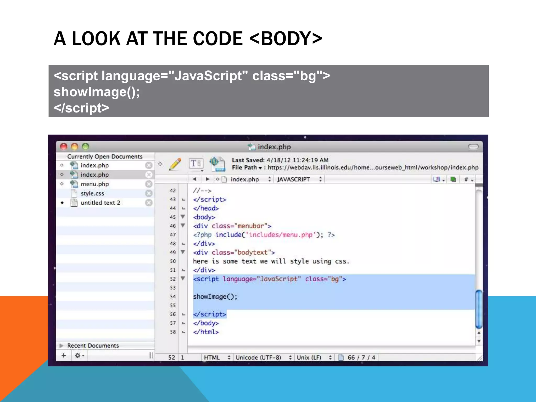Image resolution: width=536 pixels, height=402 pixels.
Task: Click the scroll up arrow
Action: pyautogui.click(x=479, y=333)
